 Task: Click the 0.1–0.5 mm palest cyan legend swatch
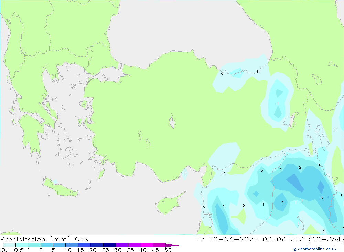(9, 245)
